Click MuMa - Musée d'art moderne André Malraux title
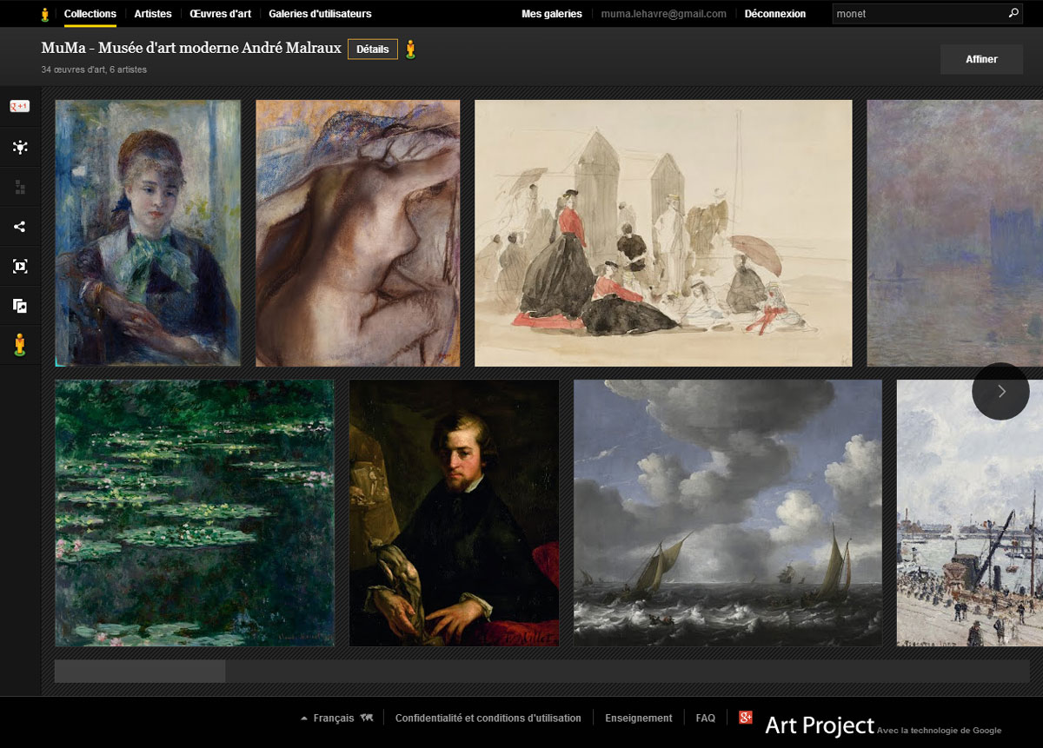 [x=191, y=49]
